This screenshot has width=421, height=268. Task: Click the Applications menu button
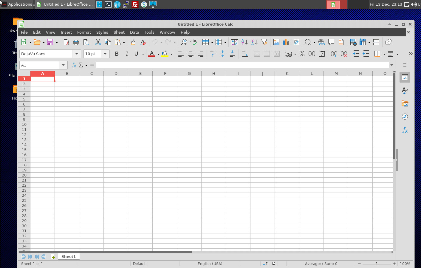(x=17, y=4)
